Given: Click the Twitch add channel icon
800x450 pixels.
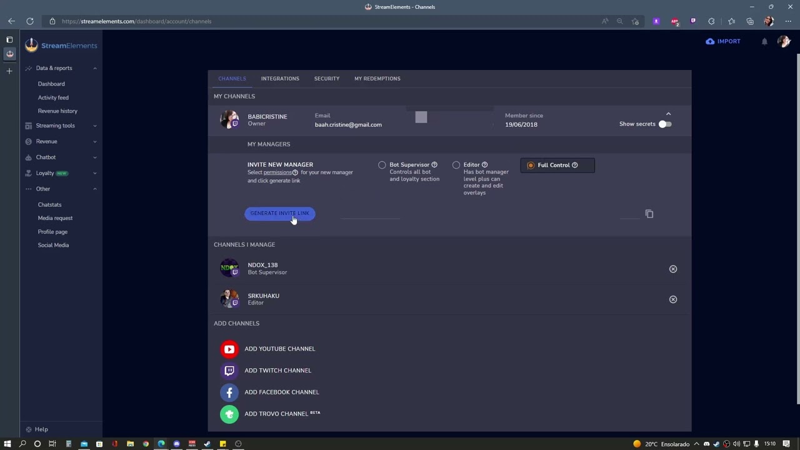Looking at the screenshot, I should [229, 371].
